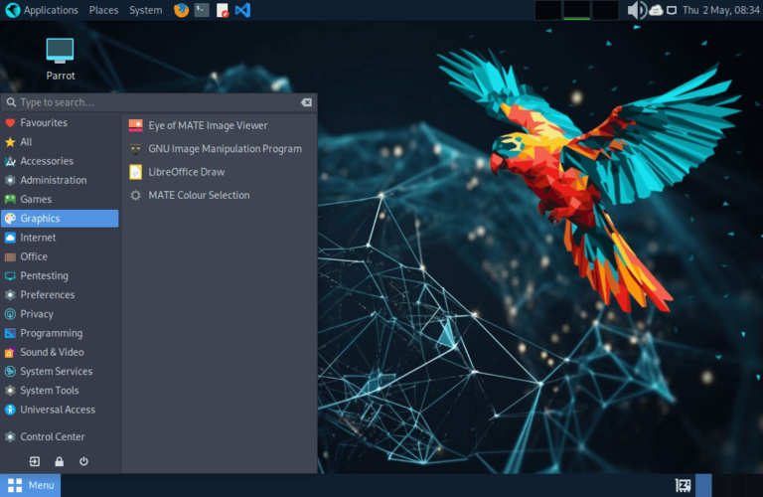Click the date and time clock
The height and width of the screenshot is (497, 763).
tap(720, 10)
